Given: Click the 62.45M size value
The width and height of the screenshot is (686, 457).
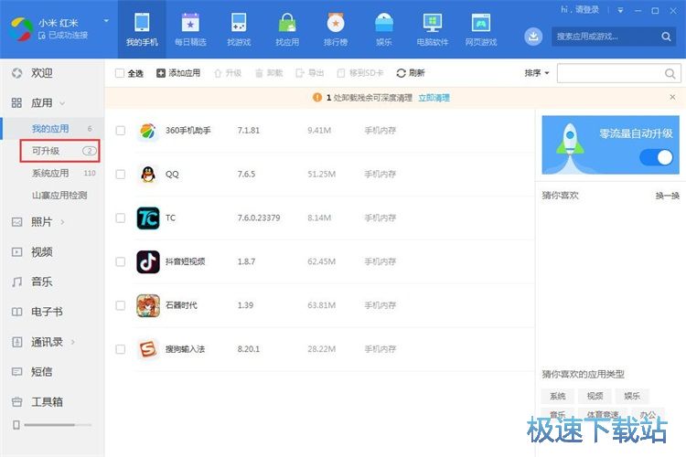Looking at the screenshot, I should click(x=322, y=261).
